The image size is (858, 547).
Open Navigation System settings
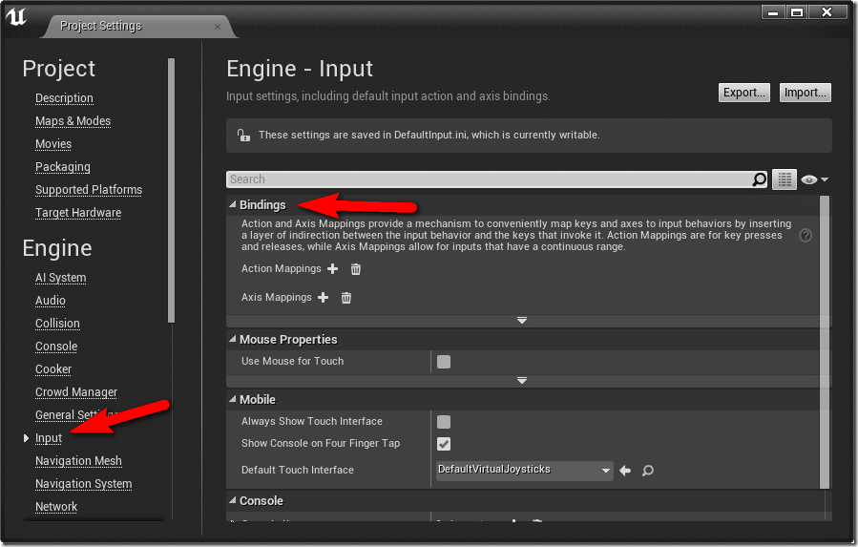click(x=83, y=484)
